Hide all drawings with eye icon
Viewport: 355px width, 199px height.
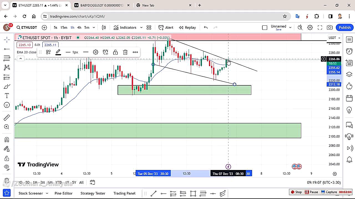point(7,167)
